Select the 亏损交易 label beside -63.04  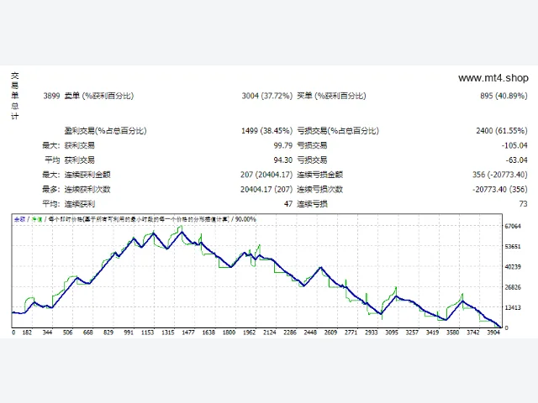(x=312, y=160)
